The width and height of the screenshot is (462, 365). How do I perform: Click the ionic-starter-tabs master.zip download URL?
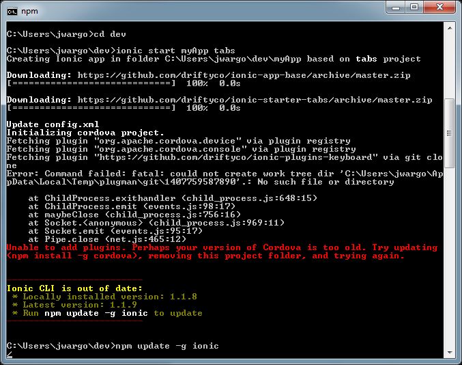(255, 100)
